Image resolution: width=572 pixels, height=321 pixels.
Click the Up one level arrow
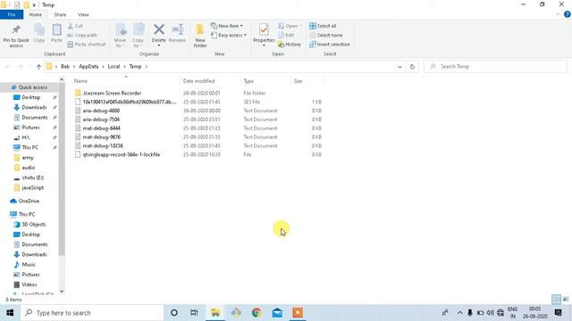click(x=38, y=67)
